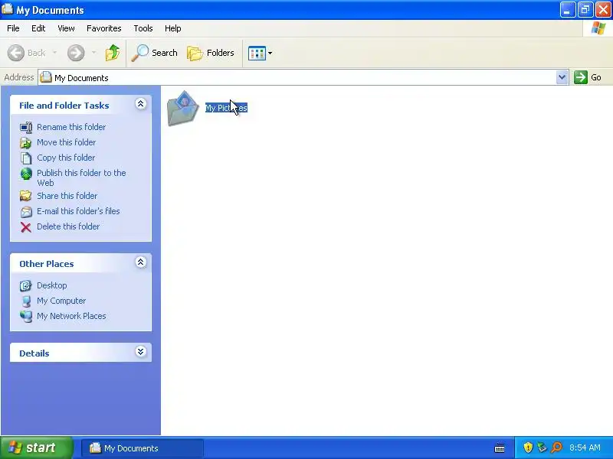
Task: Open the Start menu
Action: click(x=36, y=448)
